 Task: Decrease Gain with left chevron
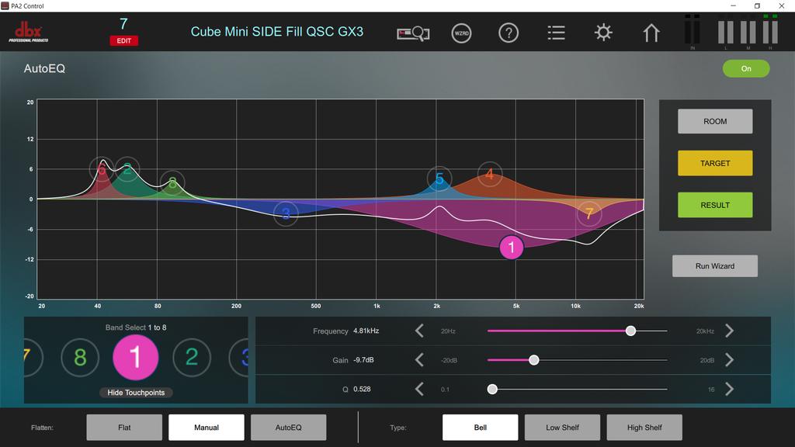click(x=419, y=360)
